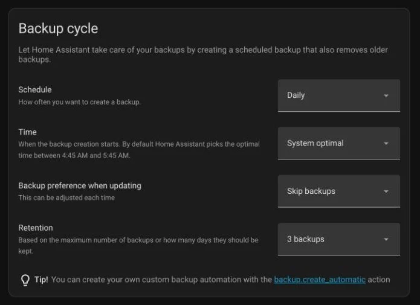This screenshot has height=305, width=420.
Task: Click the lightbulb tip icon
Action: [x=25, y=280]
